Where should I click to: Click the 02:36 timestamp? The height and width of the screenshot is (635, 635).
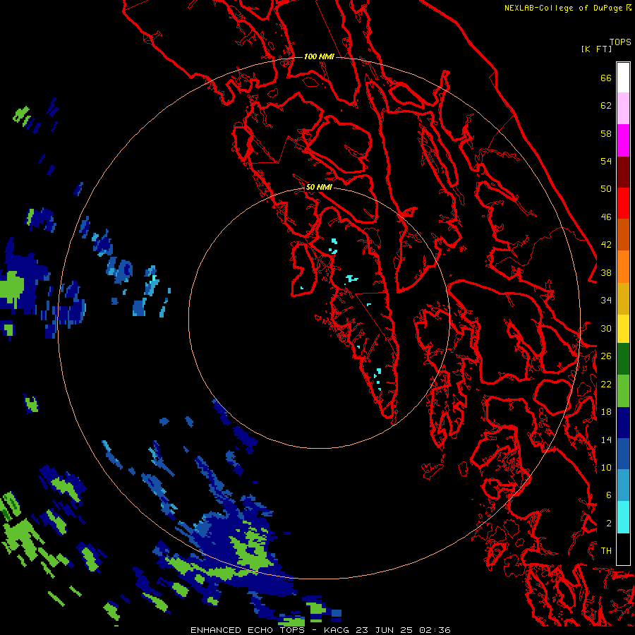coord(435,630)
